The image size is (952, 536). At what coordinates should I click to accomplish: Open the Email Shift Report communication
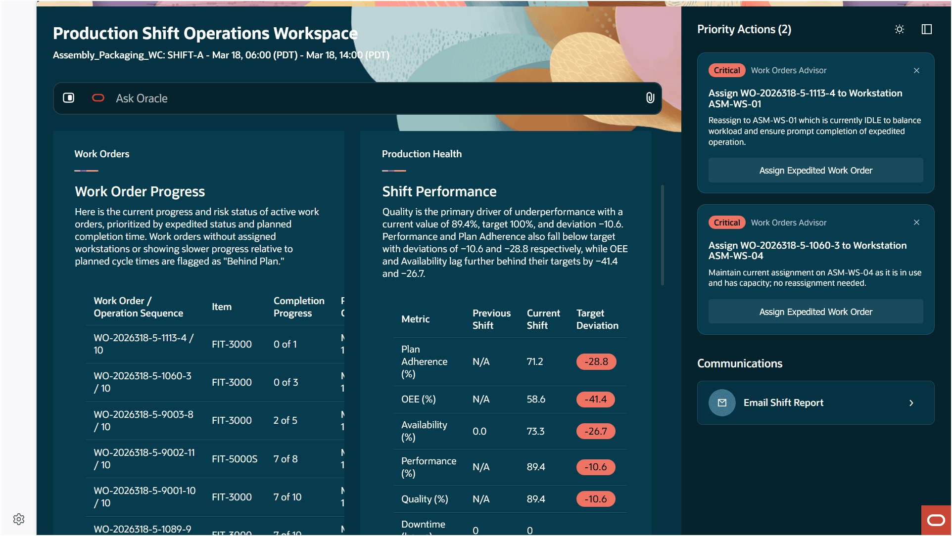tap(815, 402)
